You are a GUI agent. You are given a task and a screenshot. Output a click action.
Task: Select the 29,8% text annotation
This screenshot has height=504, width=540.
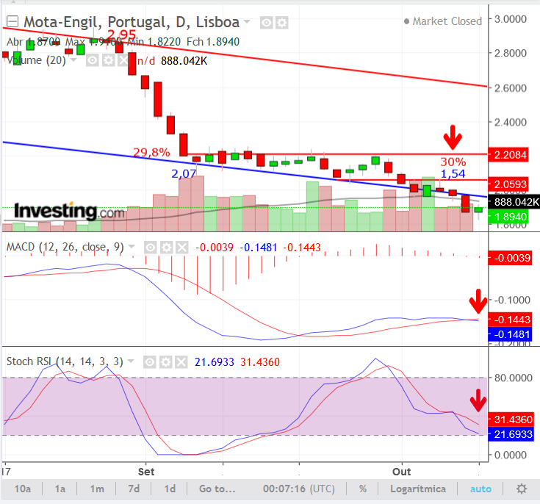tap(151, 152)
